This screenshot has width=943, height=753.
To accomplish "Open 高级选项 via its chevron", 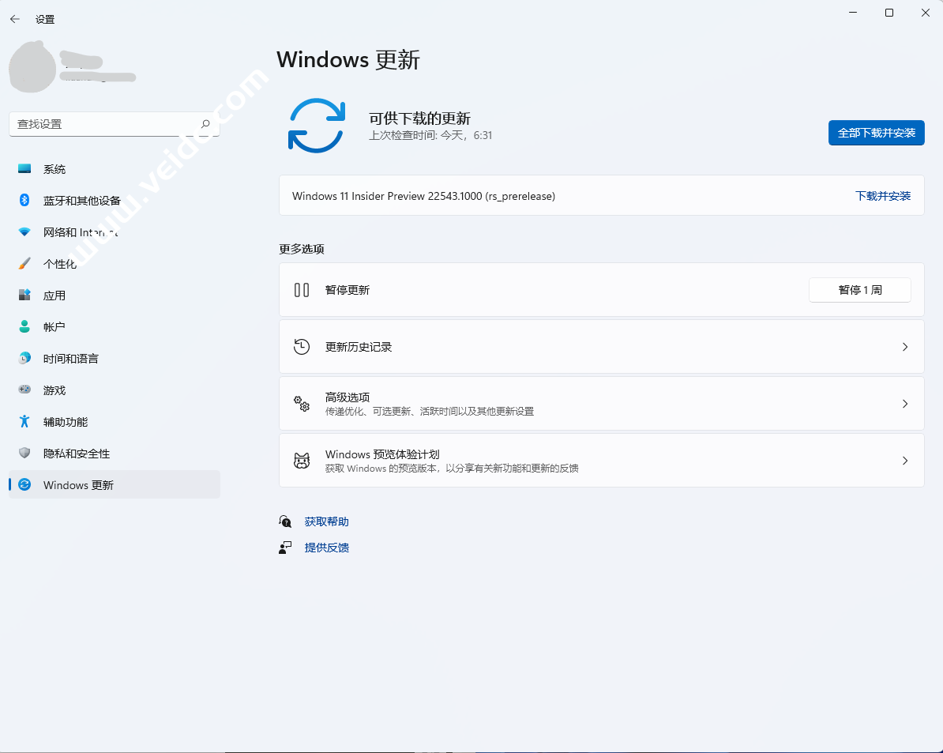I will [905, 403].
